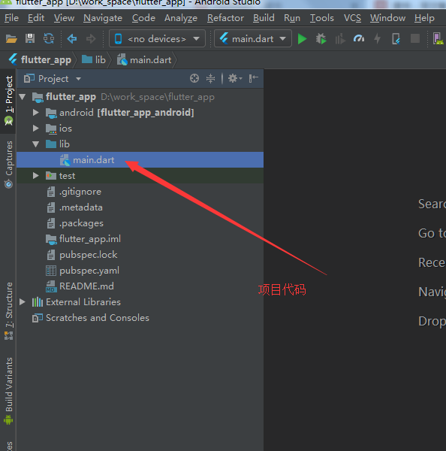The image size is (446, 451).
Task: Go back with the left arrow icon
Action: click(72, 38)
